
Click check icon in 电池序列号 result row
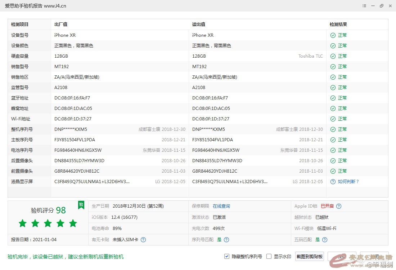click(333, 150)
